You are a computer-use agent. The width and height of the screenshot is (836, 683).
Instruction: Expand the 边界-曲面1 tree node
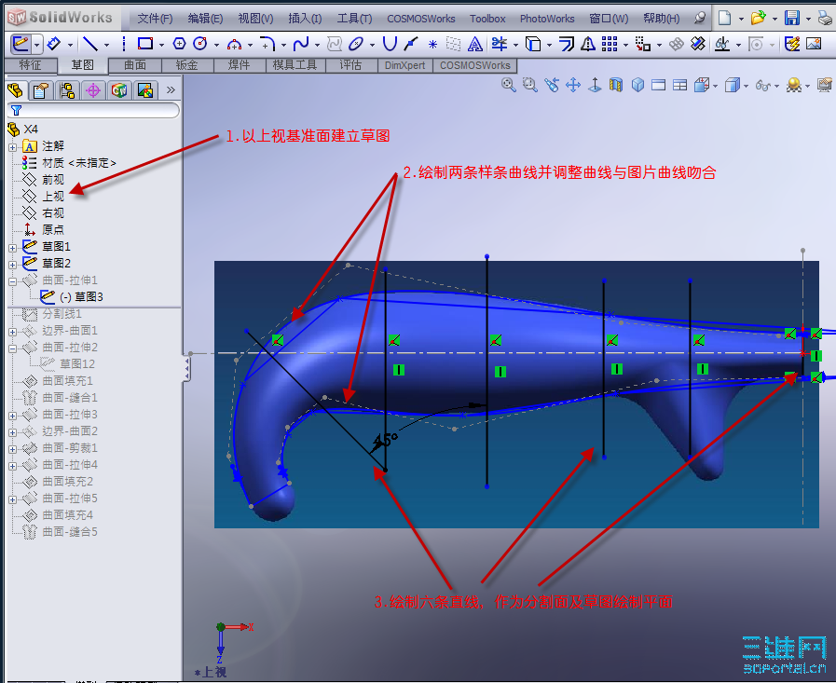point(13,331)
